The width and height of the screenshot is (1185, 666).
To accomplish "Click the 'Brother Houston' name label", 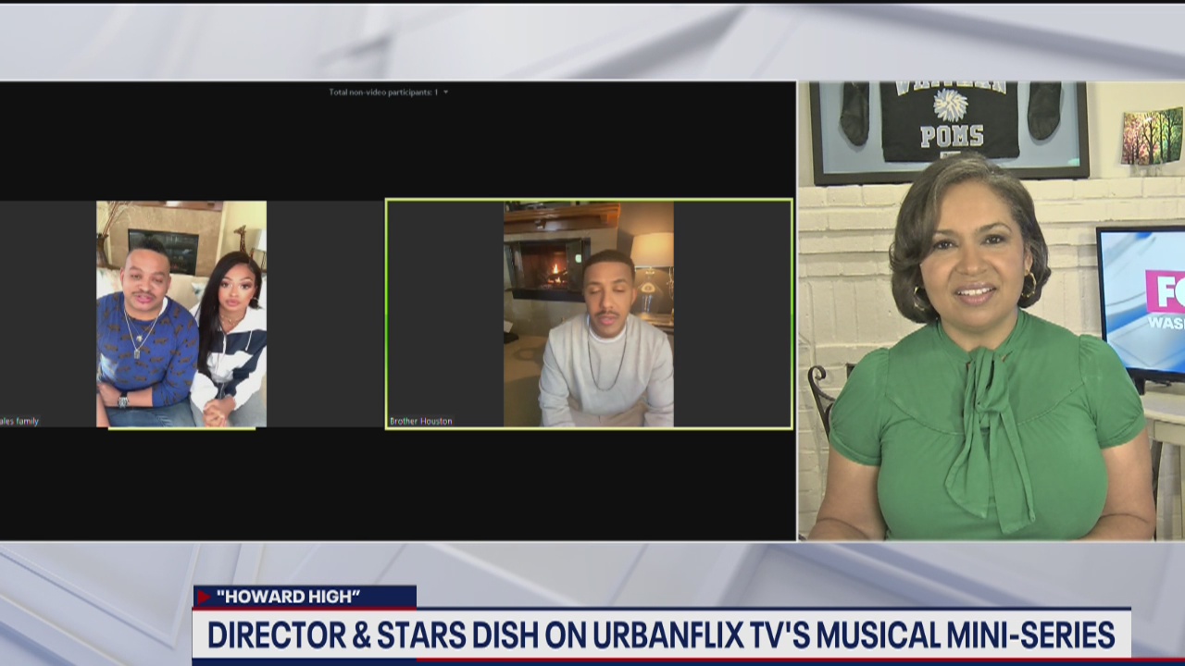I will (x=421, y=421).
